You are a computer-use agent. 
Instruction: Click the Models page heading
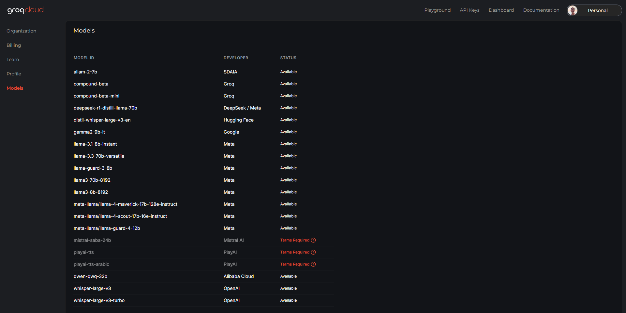click(84, 31)
